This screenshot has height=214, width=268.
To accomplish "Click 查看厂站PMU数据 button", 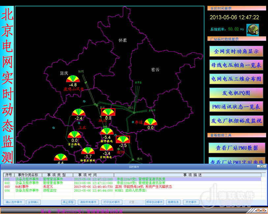I will [x=236, y=148].
